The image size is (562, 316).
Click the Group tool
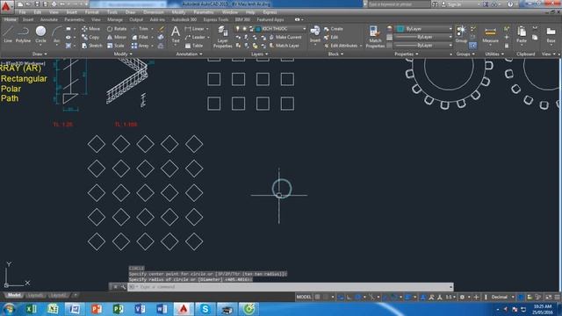pos(461,34)
